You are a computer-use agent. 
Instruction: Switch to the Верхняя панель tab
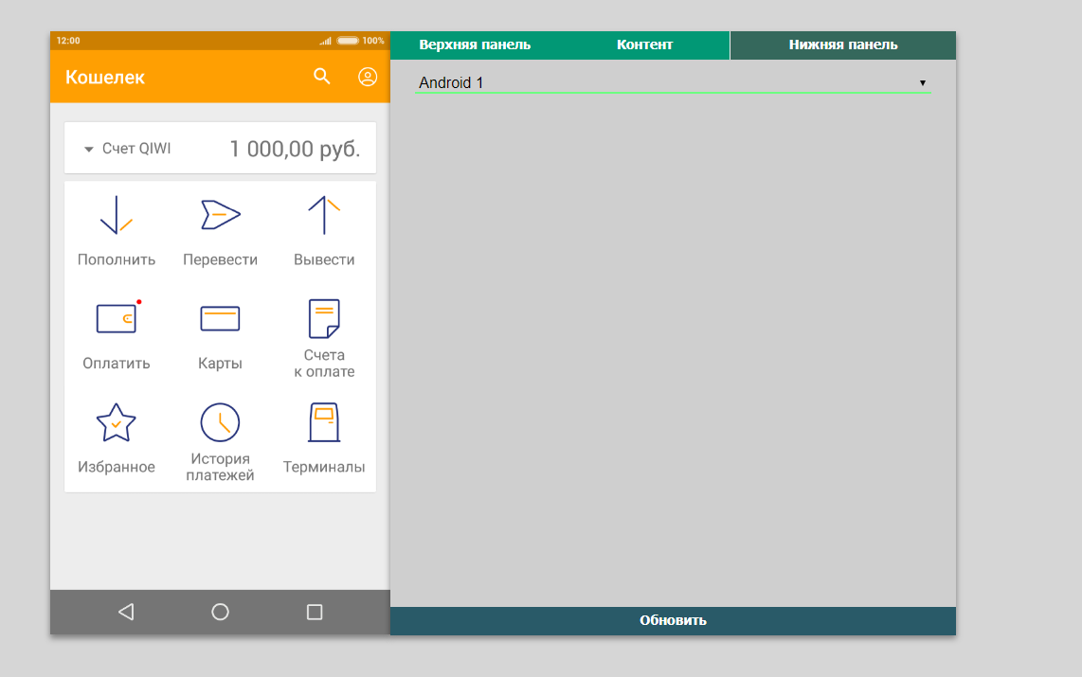tap(475, 45)
